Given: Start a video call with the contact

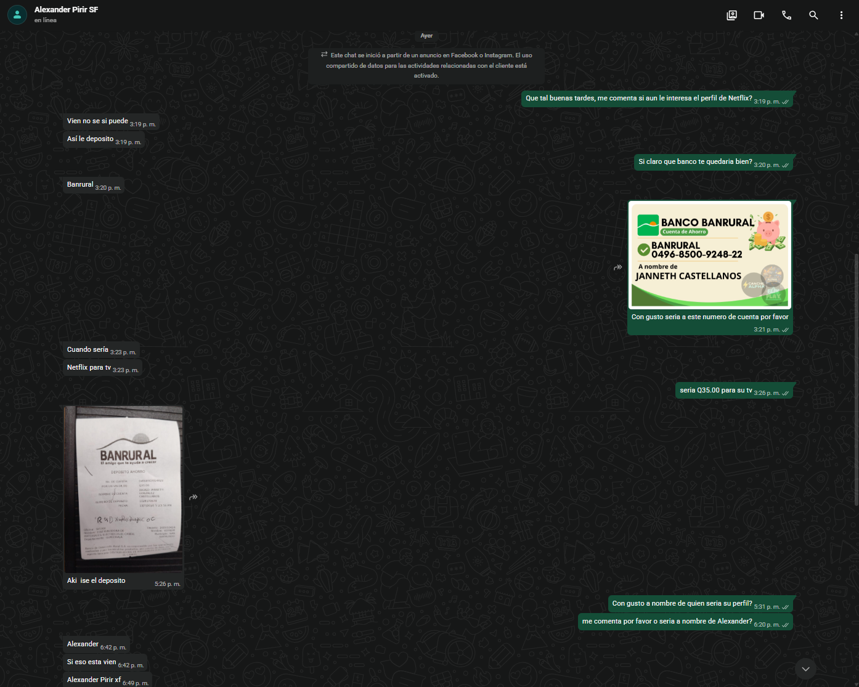Looking at the screenshot, I should [x=759, y=15].
